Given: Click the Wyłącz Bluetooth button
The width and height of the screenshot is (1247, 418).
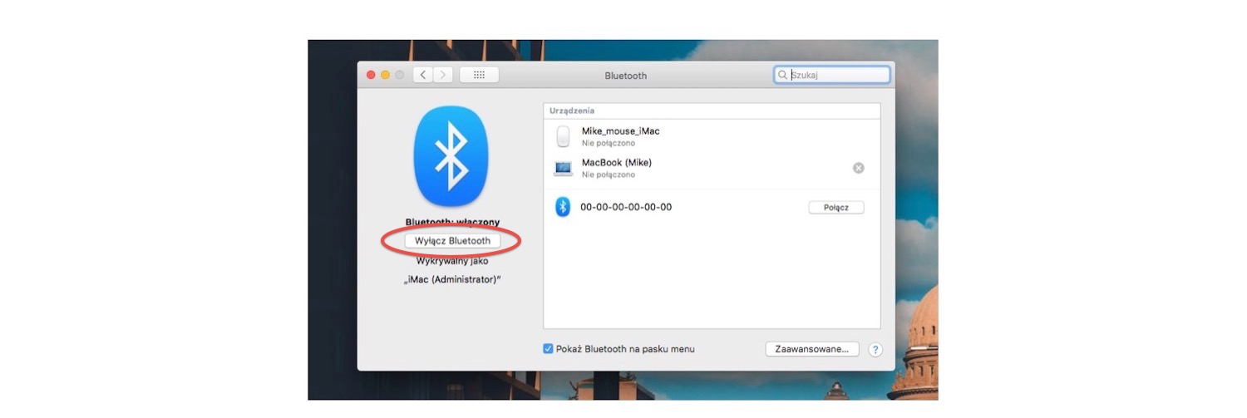Looking at the screenshot, I should point(452,240).
